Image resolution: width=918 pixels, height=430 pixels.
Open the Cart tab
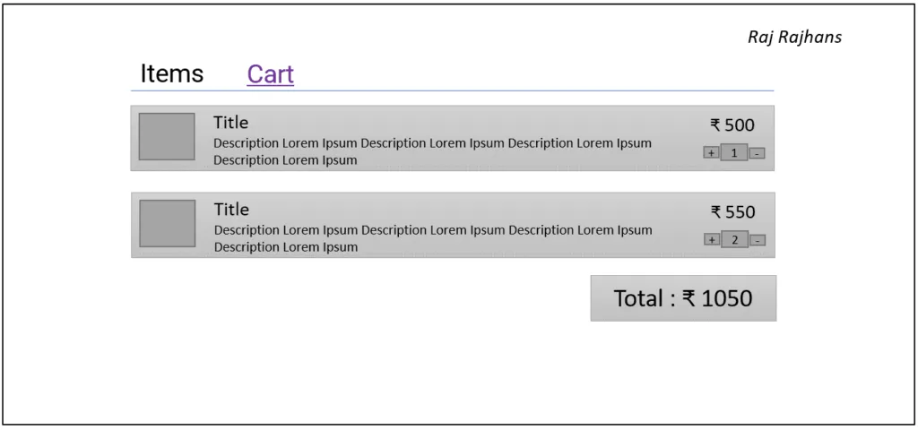pos(271,74)
